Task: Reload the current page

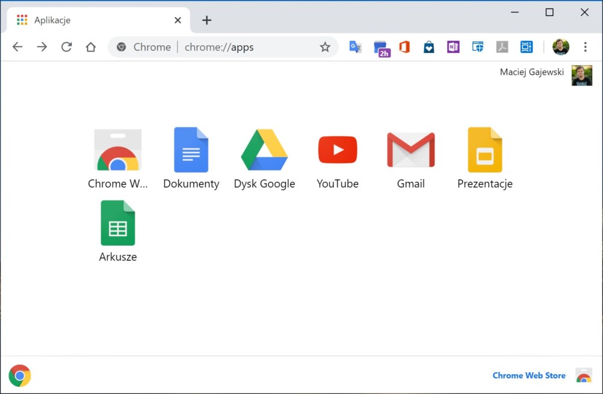Action: (66, 47)
